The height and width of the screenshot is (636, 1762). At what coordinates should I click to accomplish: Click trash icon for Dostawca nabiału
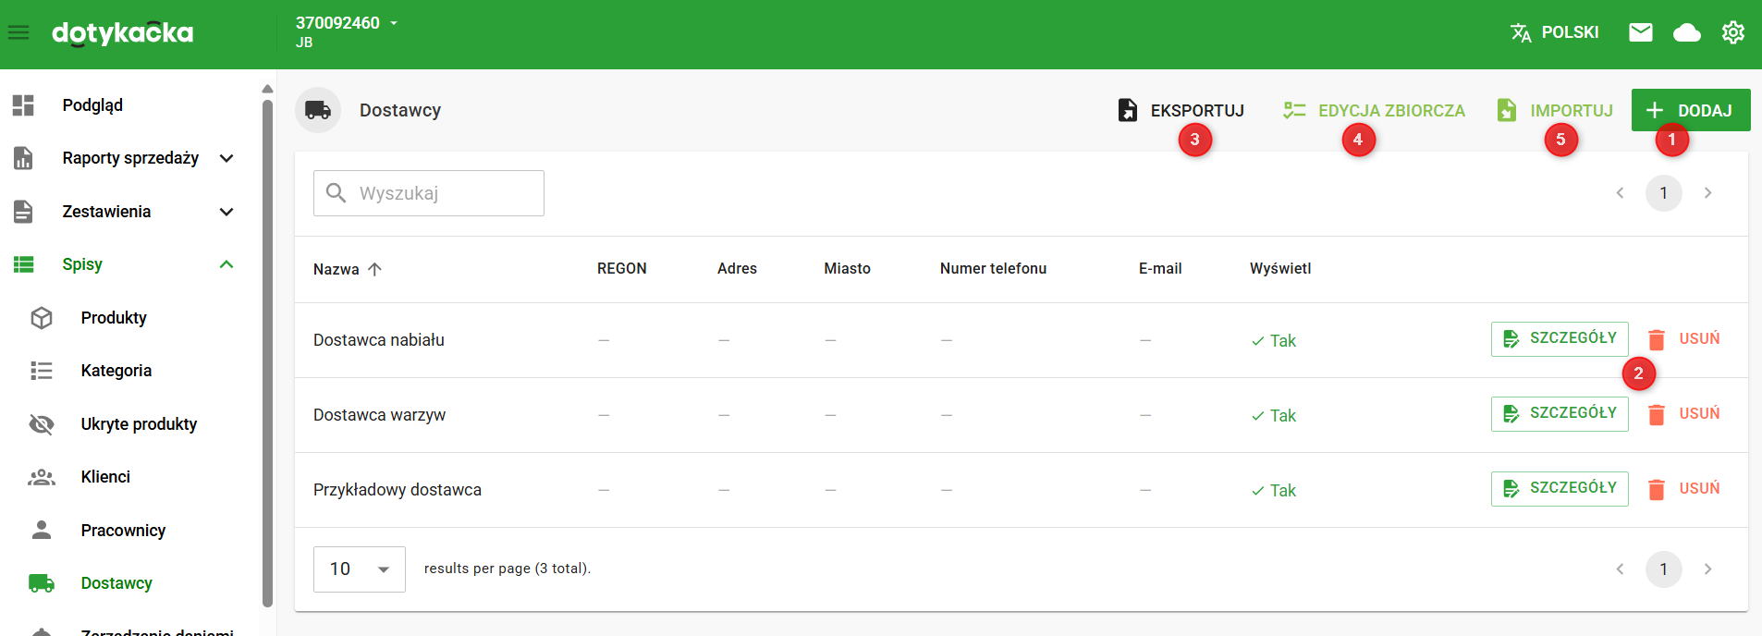pyautogui.click(x=1657, y=340)
